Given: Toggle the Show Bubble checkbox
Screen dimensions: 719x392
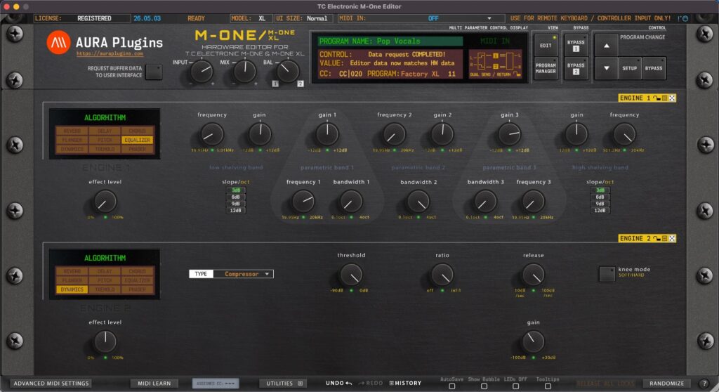Looking at the screenshot, I should coord(484,386).
